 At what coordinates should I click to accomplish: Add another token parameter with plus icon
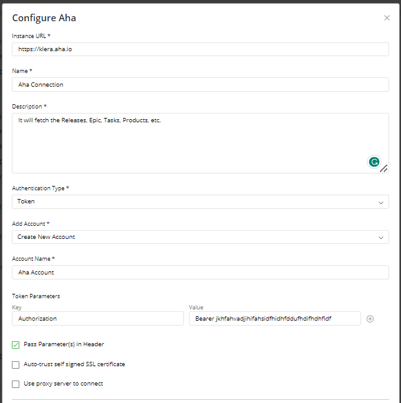point(370,319)
